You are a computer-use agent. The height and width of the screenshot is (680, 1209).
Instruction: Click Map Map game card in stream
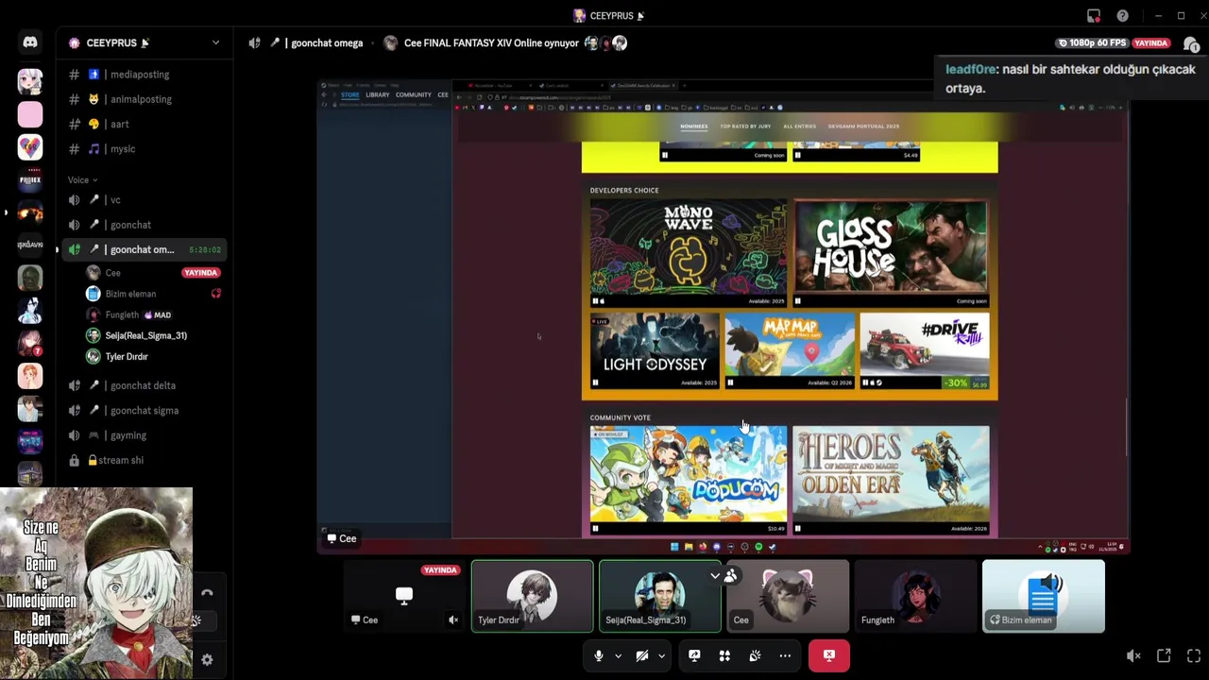click(x=790, y=351)
